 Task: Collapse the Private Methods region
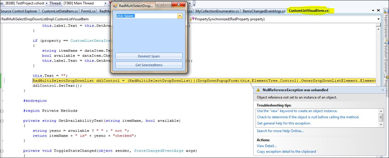[x=2, y=111]
